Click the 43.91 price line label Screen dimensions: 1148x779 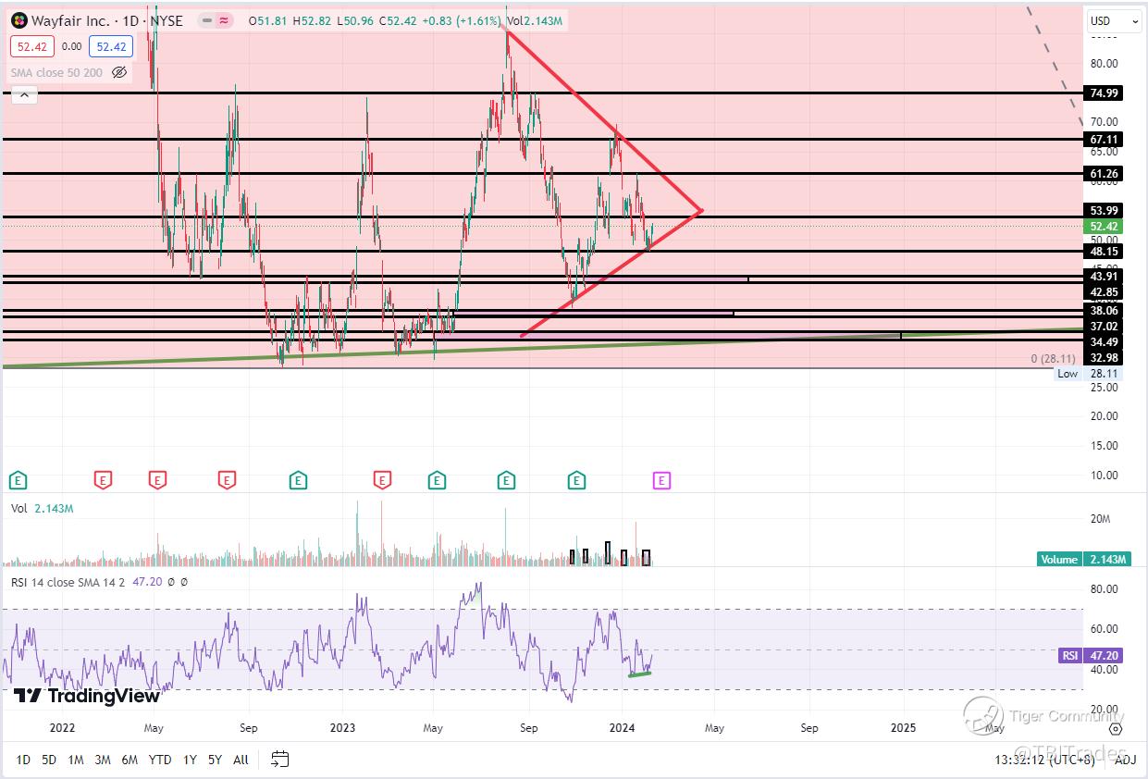[x=1105, y=277]
